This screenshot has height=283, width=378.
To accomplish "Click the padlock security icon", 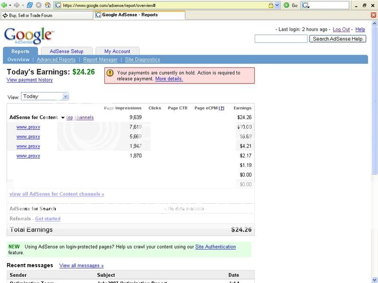I will tap(271, 5).
